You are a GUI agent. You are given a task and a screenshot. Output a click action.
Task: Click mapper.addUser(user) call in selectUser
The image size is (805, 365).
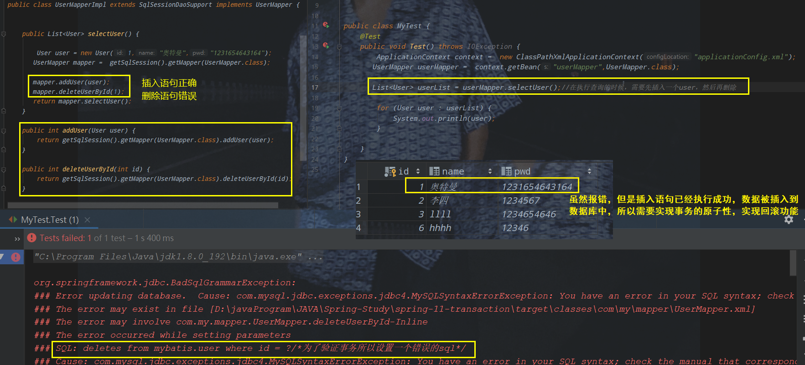pyautogui.click(x=71, y=82)
